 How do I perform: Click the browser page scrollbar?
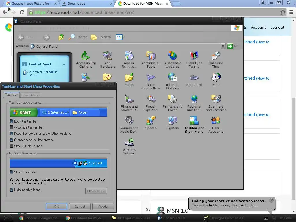pyautogui.click(x=293, y=148)
